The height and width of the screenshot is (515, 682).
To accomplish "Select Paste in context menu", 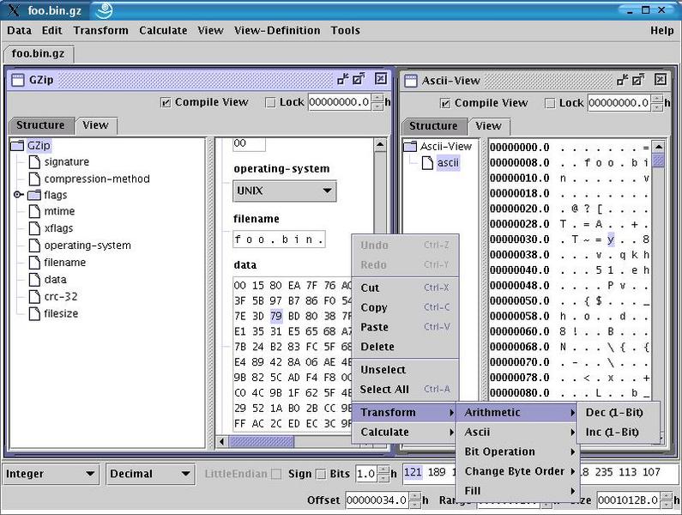I will tap(405, 327).
